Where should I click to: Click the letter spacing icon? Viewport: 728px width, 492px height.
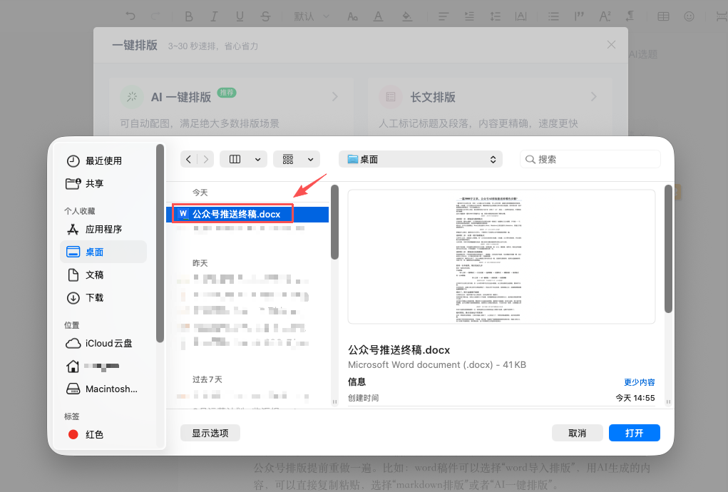click(521, 16)
